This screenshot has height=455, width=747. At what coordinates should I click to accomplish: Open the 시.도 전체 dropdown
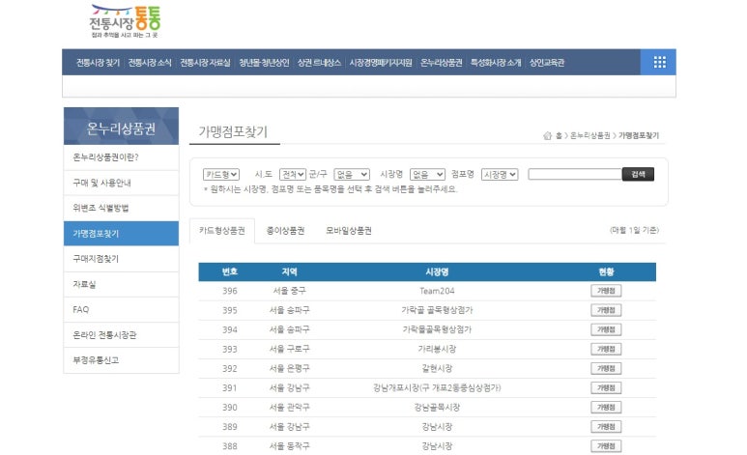[x=293, y=175]
